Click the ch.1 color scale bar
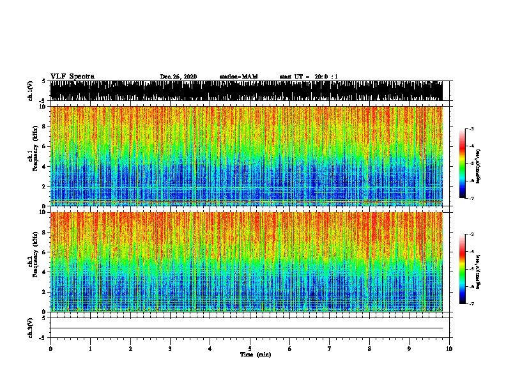The height and width of the screenshot is (391, 506). point(463,164)
